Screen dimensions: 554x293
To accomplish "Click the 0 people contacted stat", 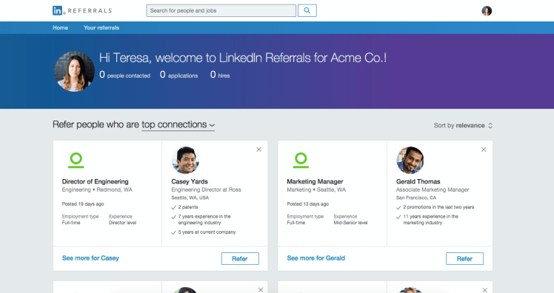I will point(124,75).
